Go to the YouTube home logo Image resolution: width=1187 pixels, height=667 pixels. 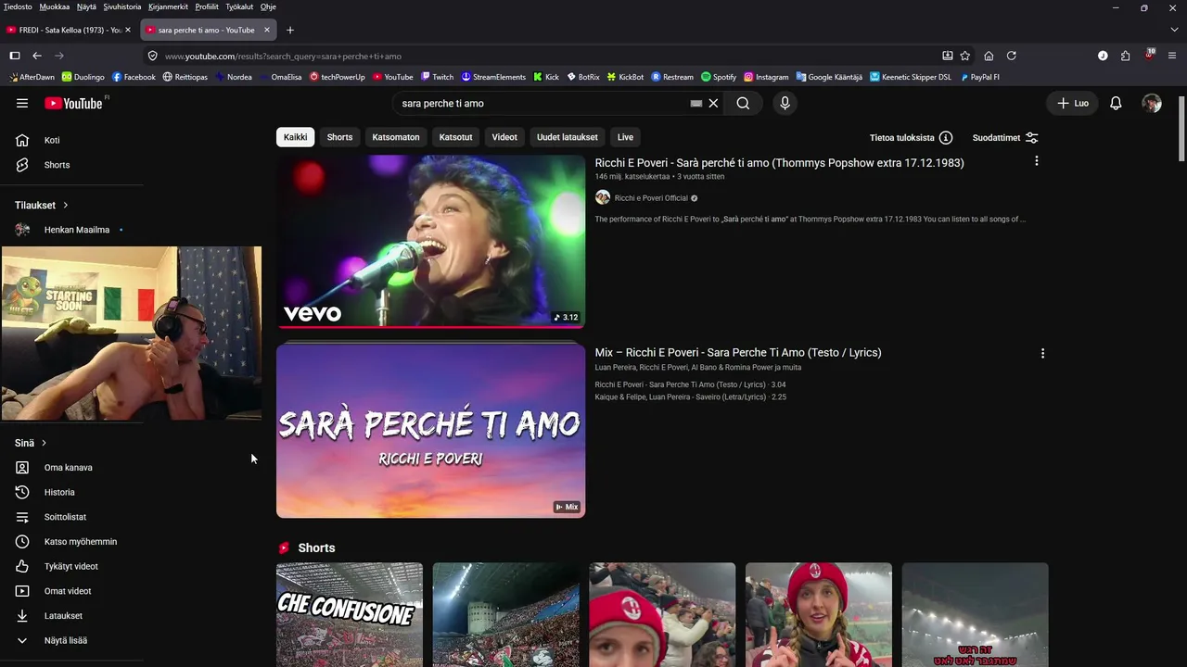click(73, 103)
